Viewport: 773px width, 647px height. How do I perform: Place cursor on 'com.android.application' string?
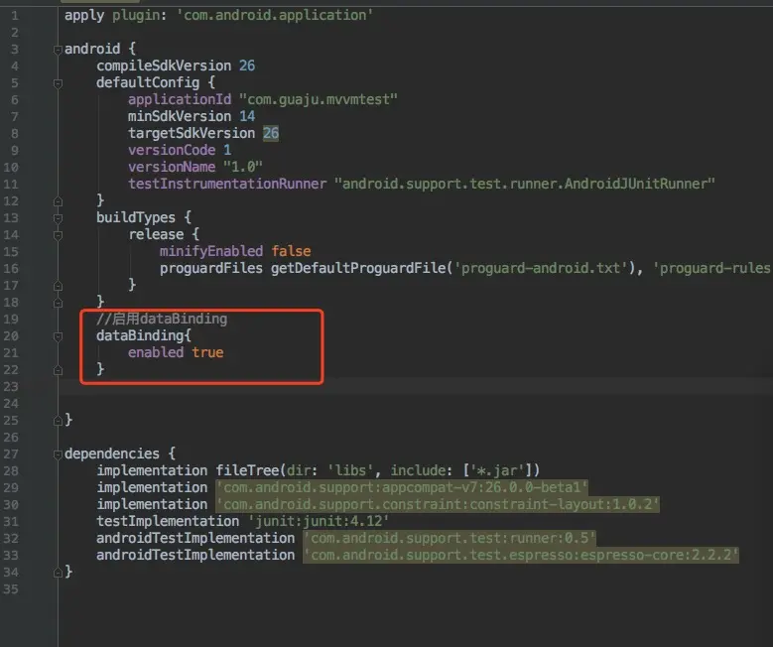point(275,15)
